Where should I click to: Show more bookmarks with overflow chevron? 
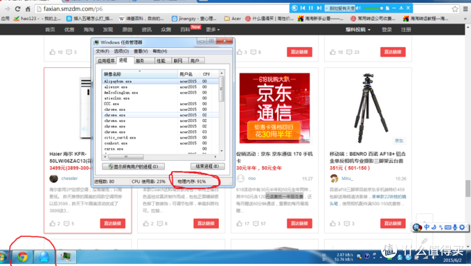point(465,19)
